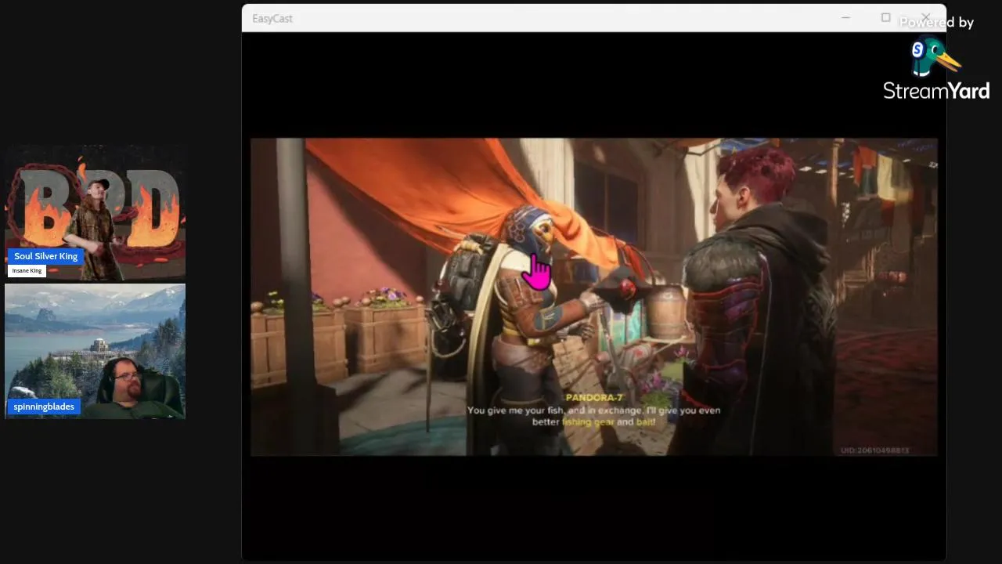Click the highlighted 'fishing gear' subtitle words
This screenshot has width=1002, height=564.
click(x=588, y=422)
